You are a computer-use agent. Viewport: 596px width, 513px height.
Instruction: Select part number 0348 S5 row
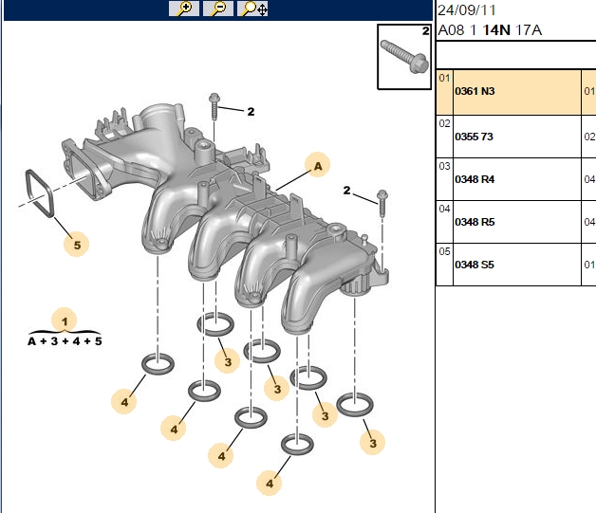click(x=517, y=265)
